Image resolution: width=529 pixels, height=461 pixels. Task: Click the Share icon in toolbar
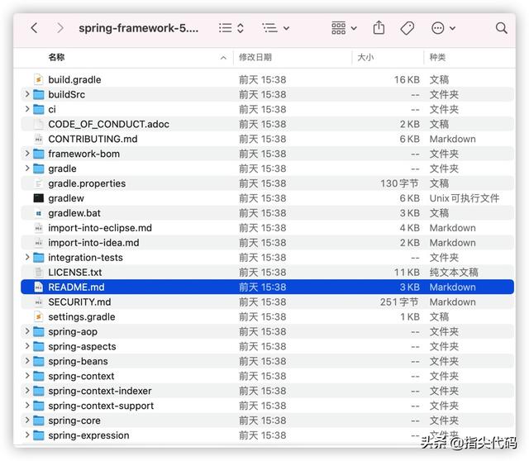click(379, 27)
